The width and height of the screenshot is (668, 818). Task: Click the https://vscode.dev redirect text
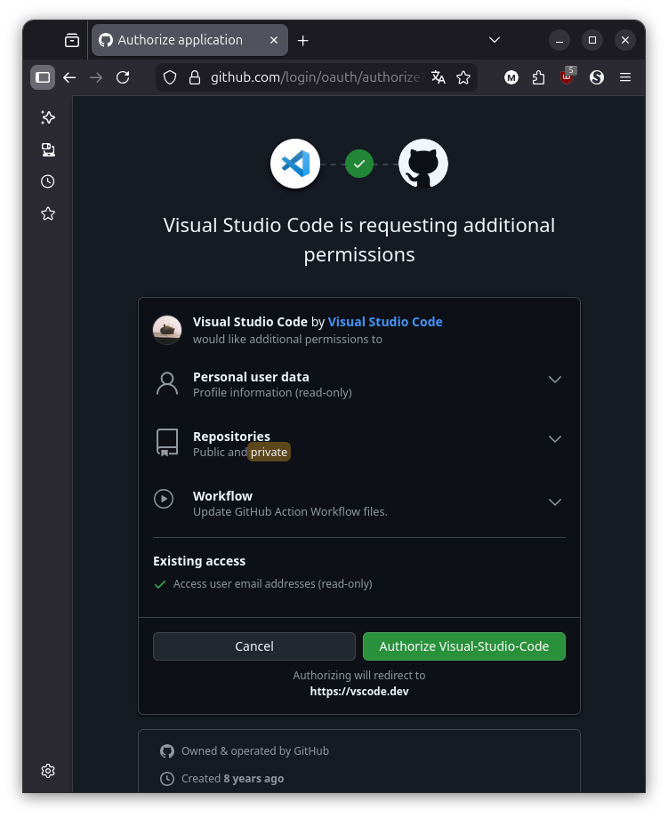pos(359,691)
